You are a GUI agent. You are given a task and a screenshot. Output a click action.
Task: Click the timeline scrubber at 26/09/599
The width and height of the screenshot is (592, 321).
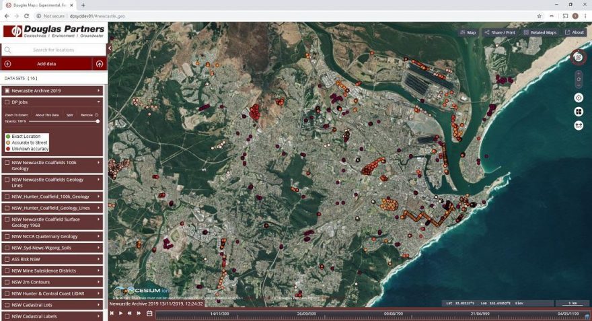click(x=306, y=315)
